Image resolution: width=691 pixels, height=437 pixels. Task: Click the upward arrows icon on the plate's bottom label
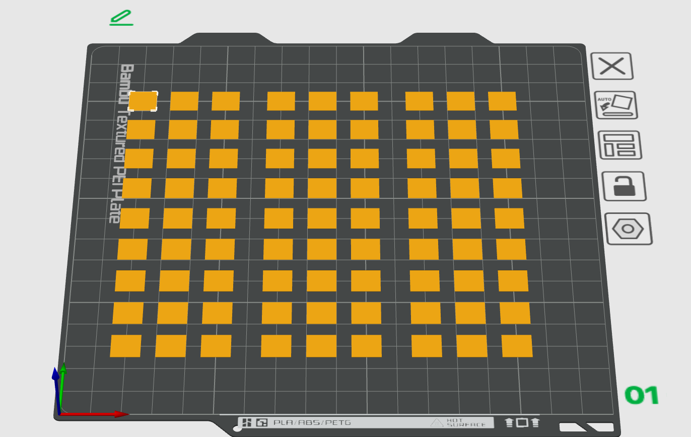pos(522,422)
